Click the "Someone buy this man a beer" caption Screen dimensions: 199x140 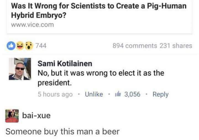pos(62,131)
